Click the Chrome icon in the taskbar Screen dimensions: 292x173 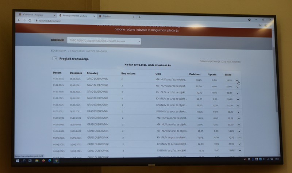[x=56, y=161]
